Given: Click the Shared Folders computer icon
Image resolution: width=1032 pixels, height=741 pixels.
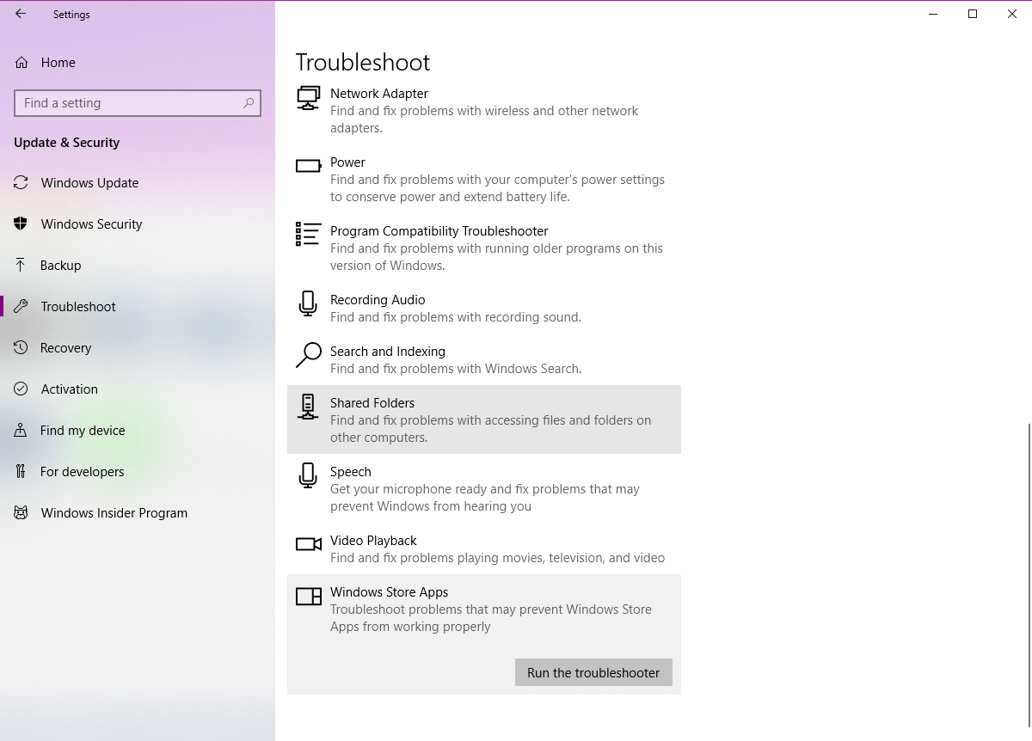Looking at the screenshot, I should [x=307, y=407].
